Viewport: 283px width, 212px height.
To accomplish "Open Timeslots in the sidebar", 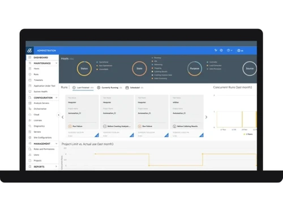I will click(38, 80).
